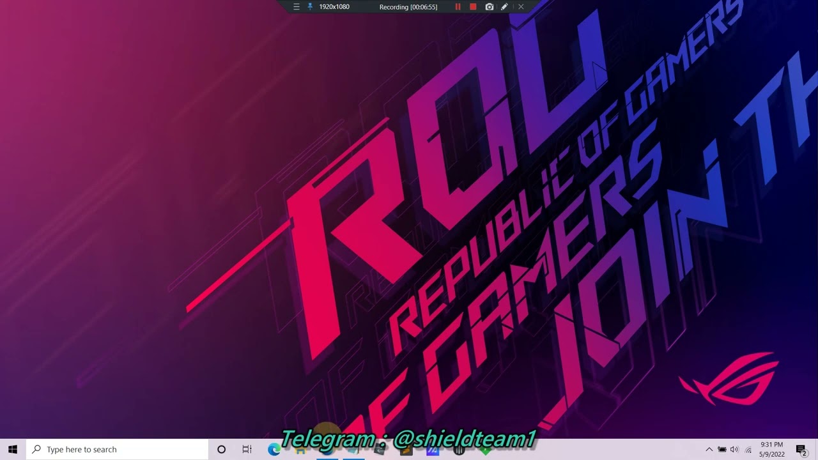Open the volume speaker control
Viewport: 818px width, 460px height.
pyautogui.click(x=734, y=450)
